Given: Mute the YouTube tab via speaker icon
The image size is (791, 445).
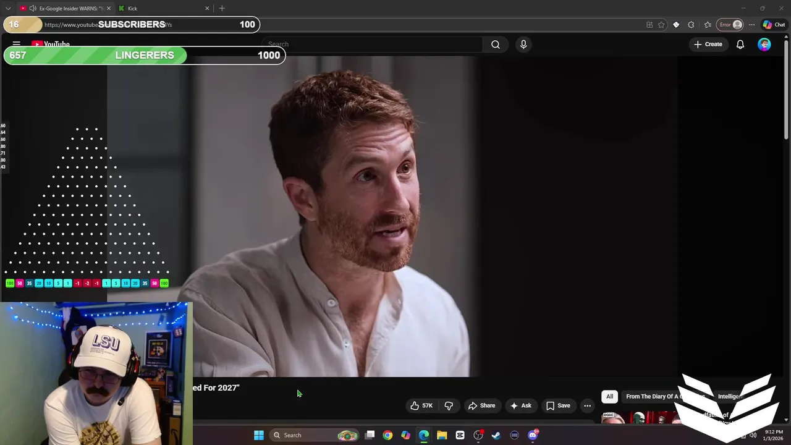Looking at the screenshot, I should click(32, 9).
